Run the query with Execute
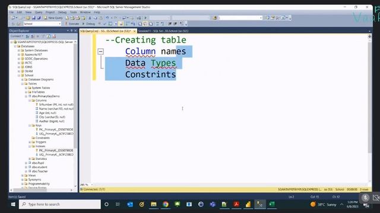 pos(72,24)
